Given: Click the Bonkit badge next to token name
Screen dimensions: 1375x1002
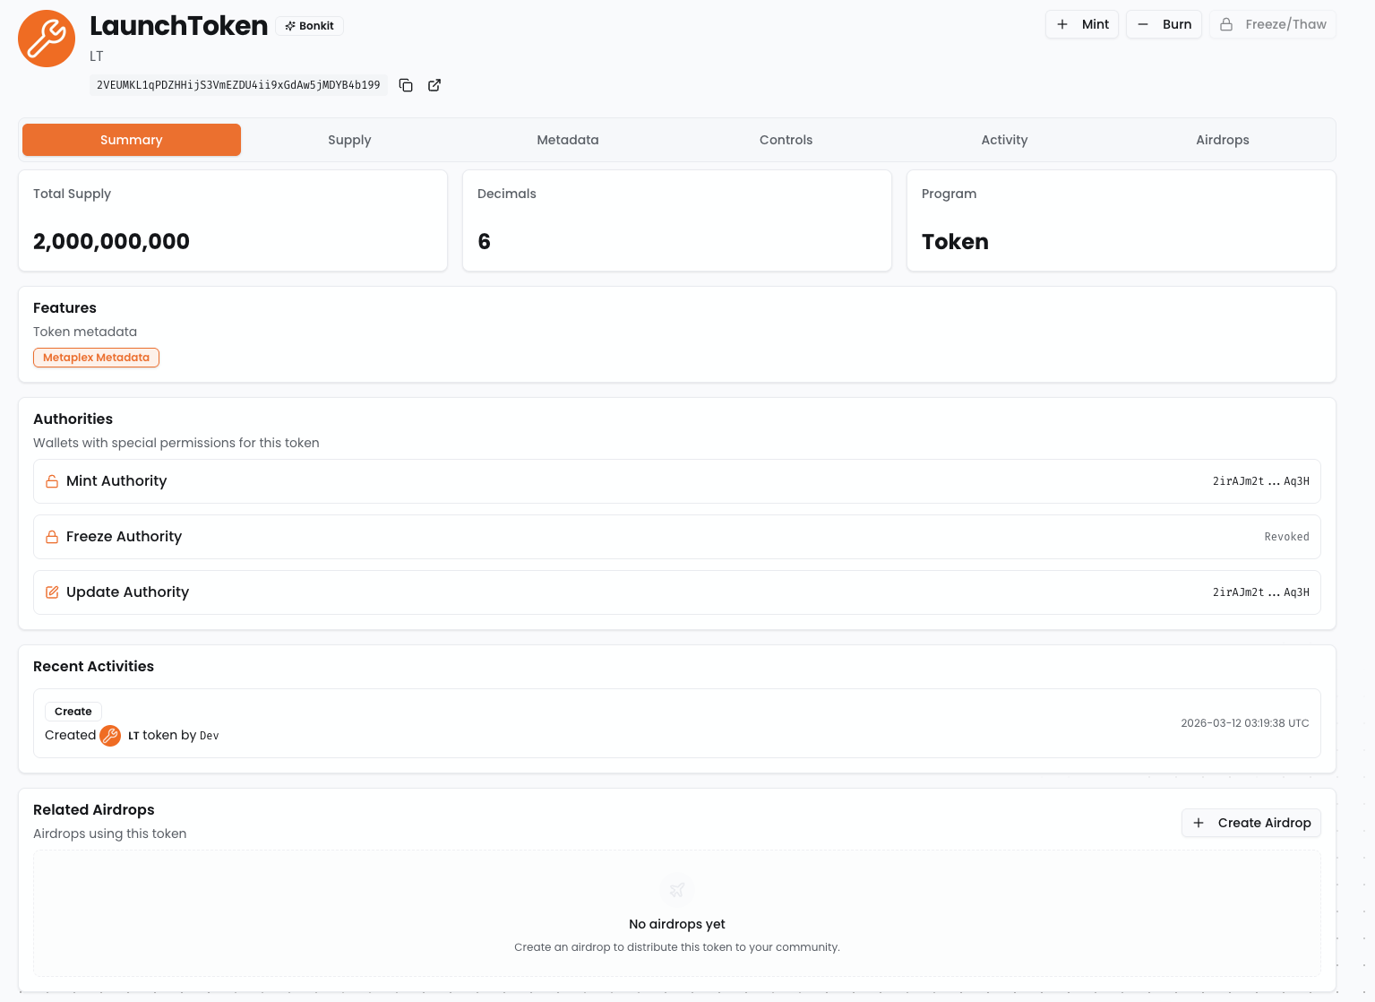Looking at the screenshot, I should click(x=309, y=26).
